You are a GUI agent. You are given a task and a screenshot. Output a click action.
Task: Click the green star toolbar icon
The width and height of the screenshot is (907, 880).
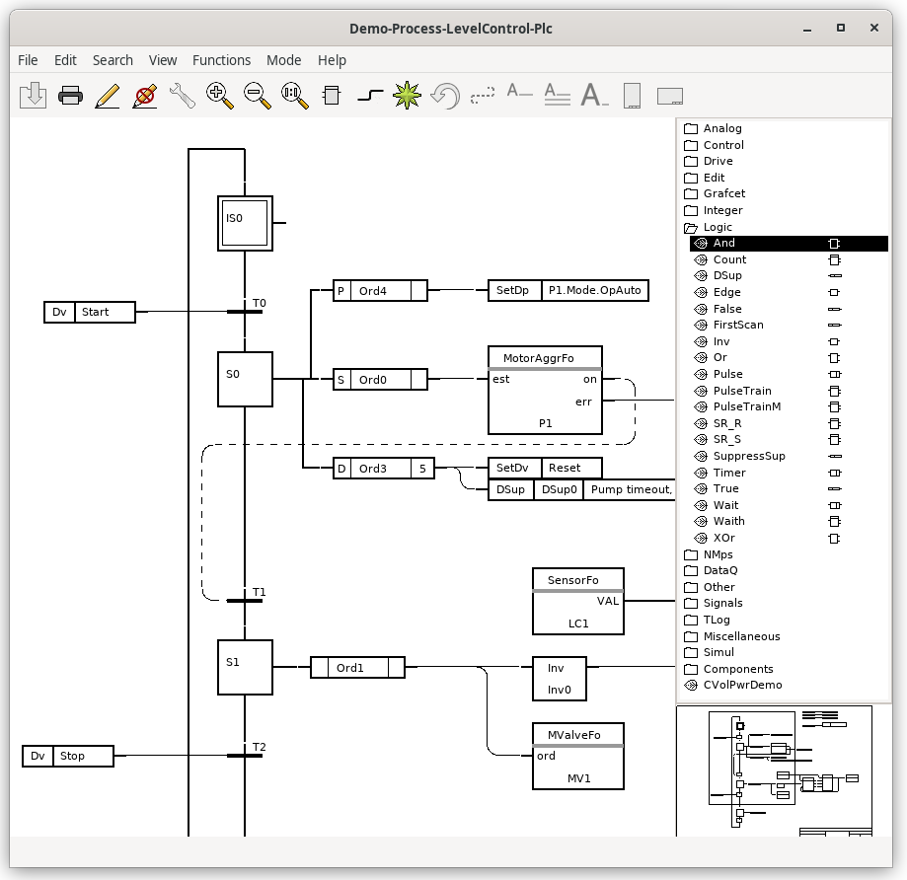click(407, 95)
